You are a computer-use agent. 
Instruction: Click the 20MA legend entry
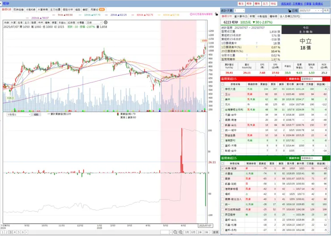pos(116,15)
